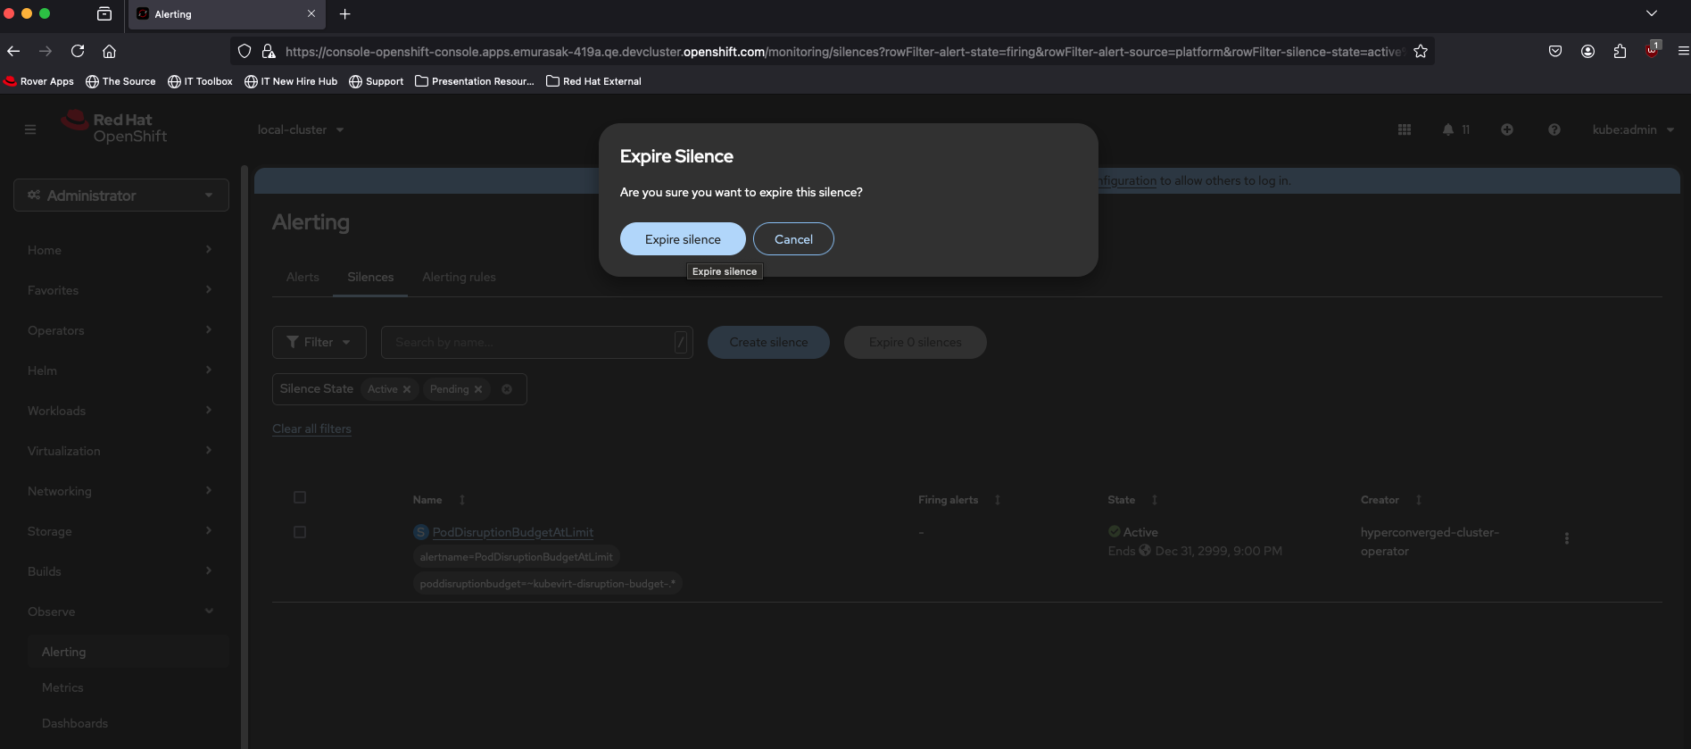
Task: Open a new browser tab
Action: [x=345, y=13]
